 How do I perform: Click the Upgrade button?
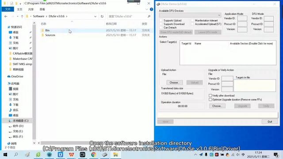[x=242, y=106]
